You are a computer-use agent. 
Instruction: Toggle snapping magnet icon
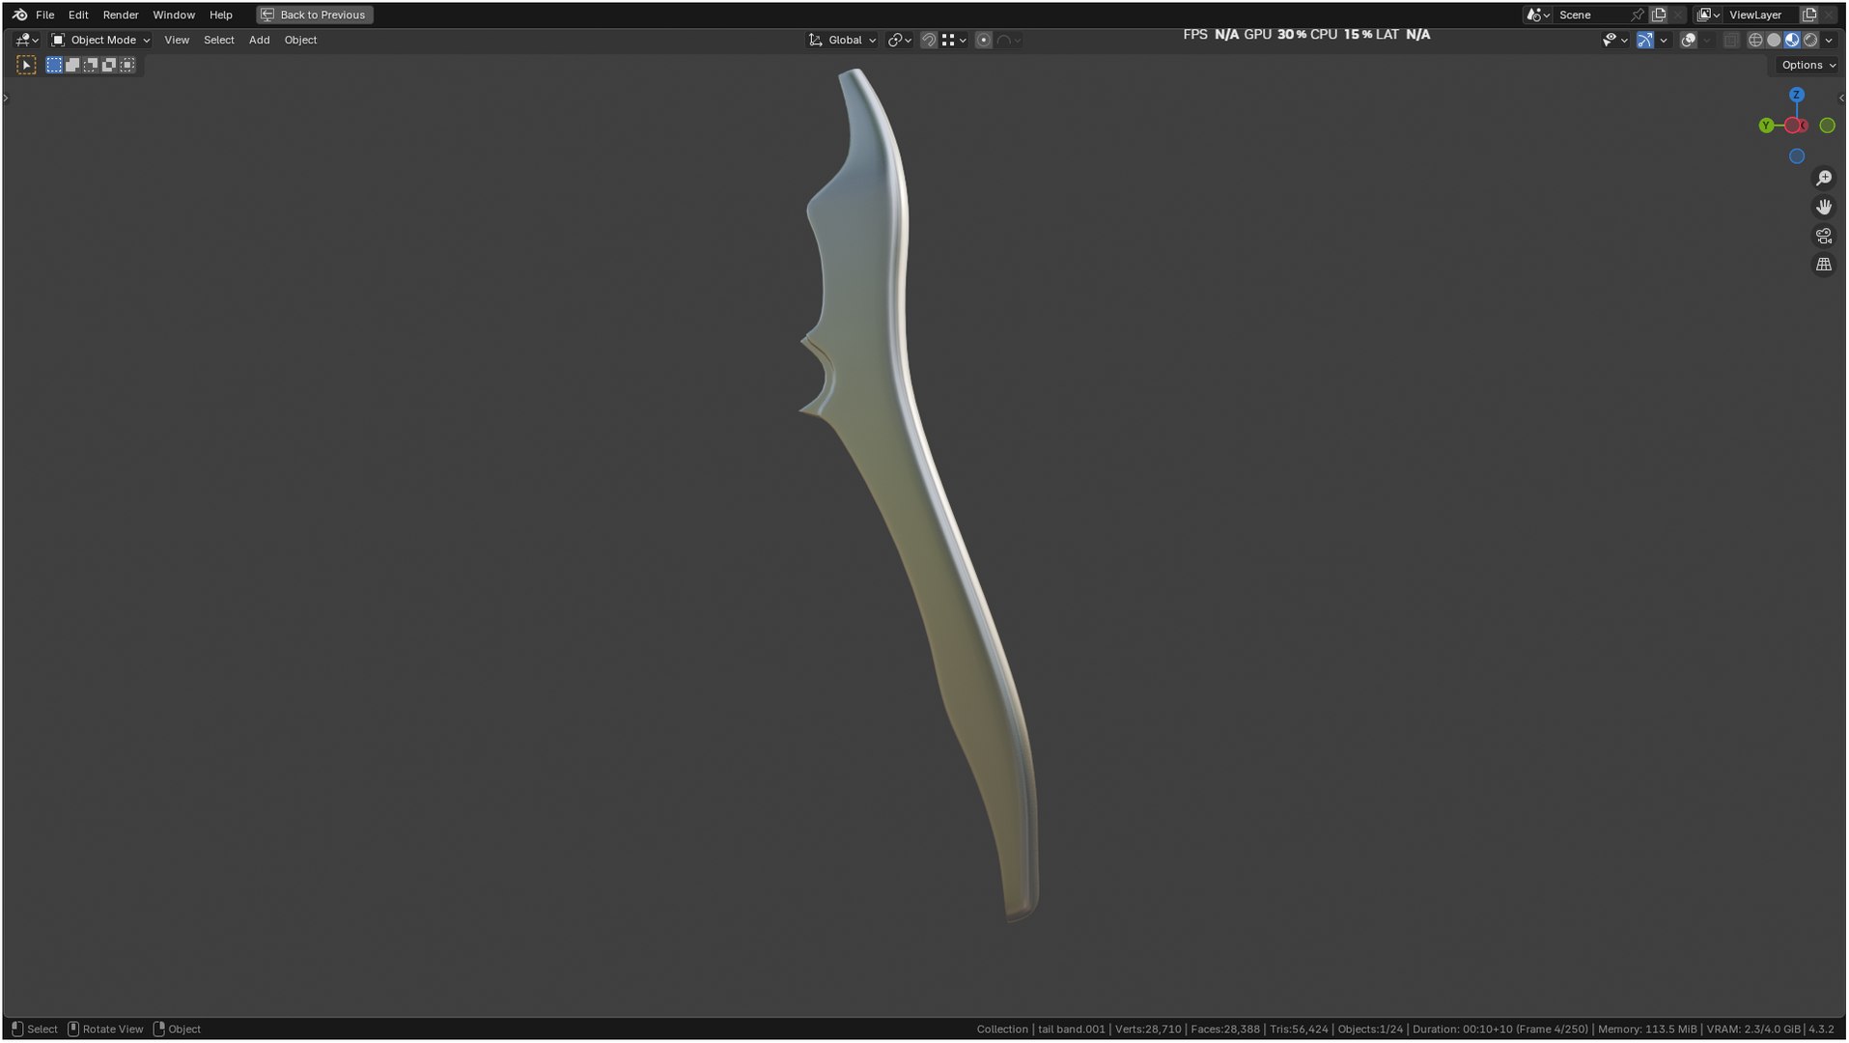point(928,40)
